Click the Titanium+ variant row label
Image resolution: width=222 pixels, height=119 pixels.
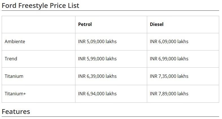15,94
